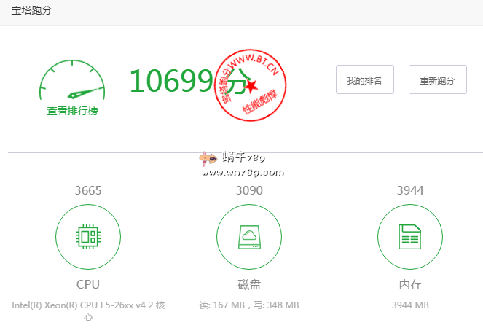Click the disk cloud drive icon
Screen dimensions: 483x328
click(249, 236)
